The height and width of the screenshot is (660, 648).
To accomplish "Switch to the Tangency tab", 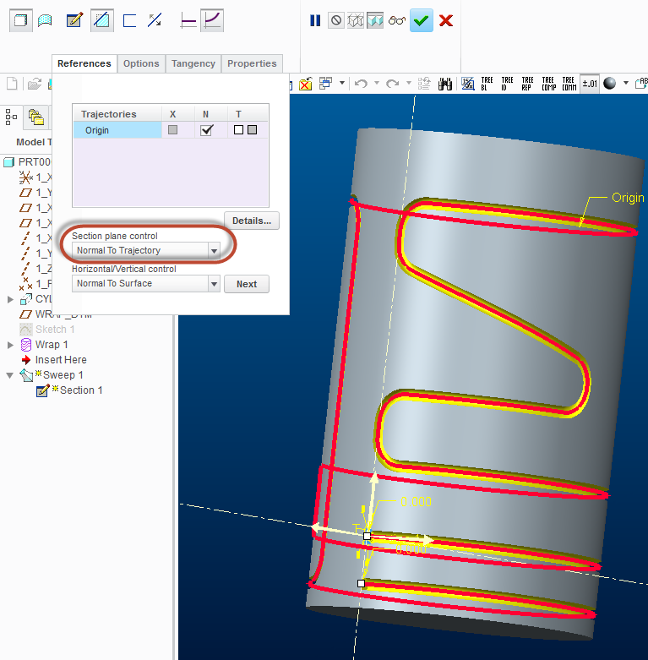I will pyautogui.click(x=193, y=63).
